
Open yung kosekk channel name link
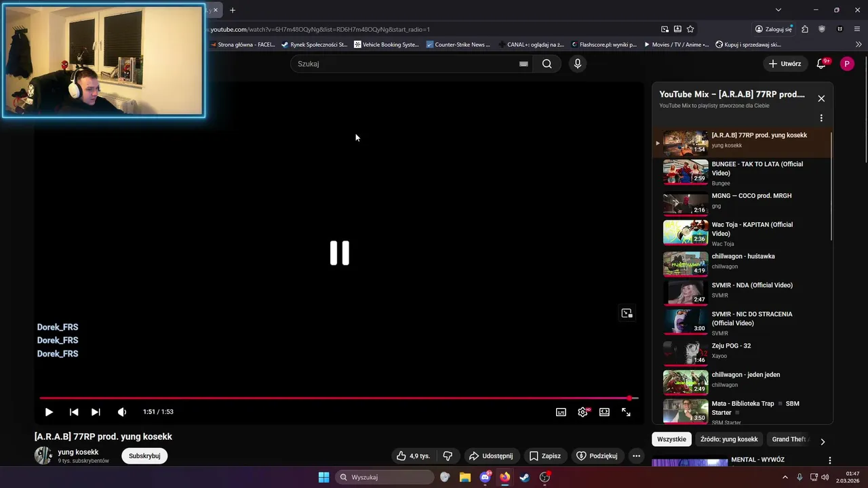pos(78,452)
